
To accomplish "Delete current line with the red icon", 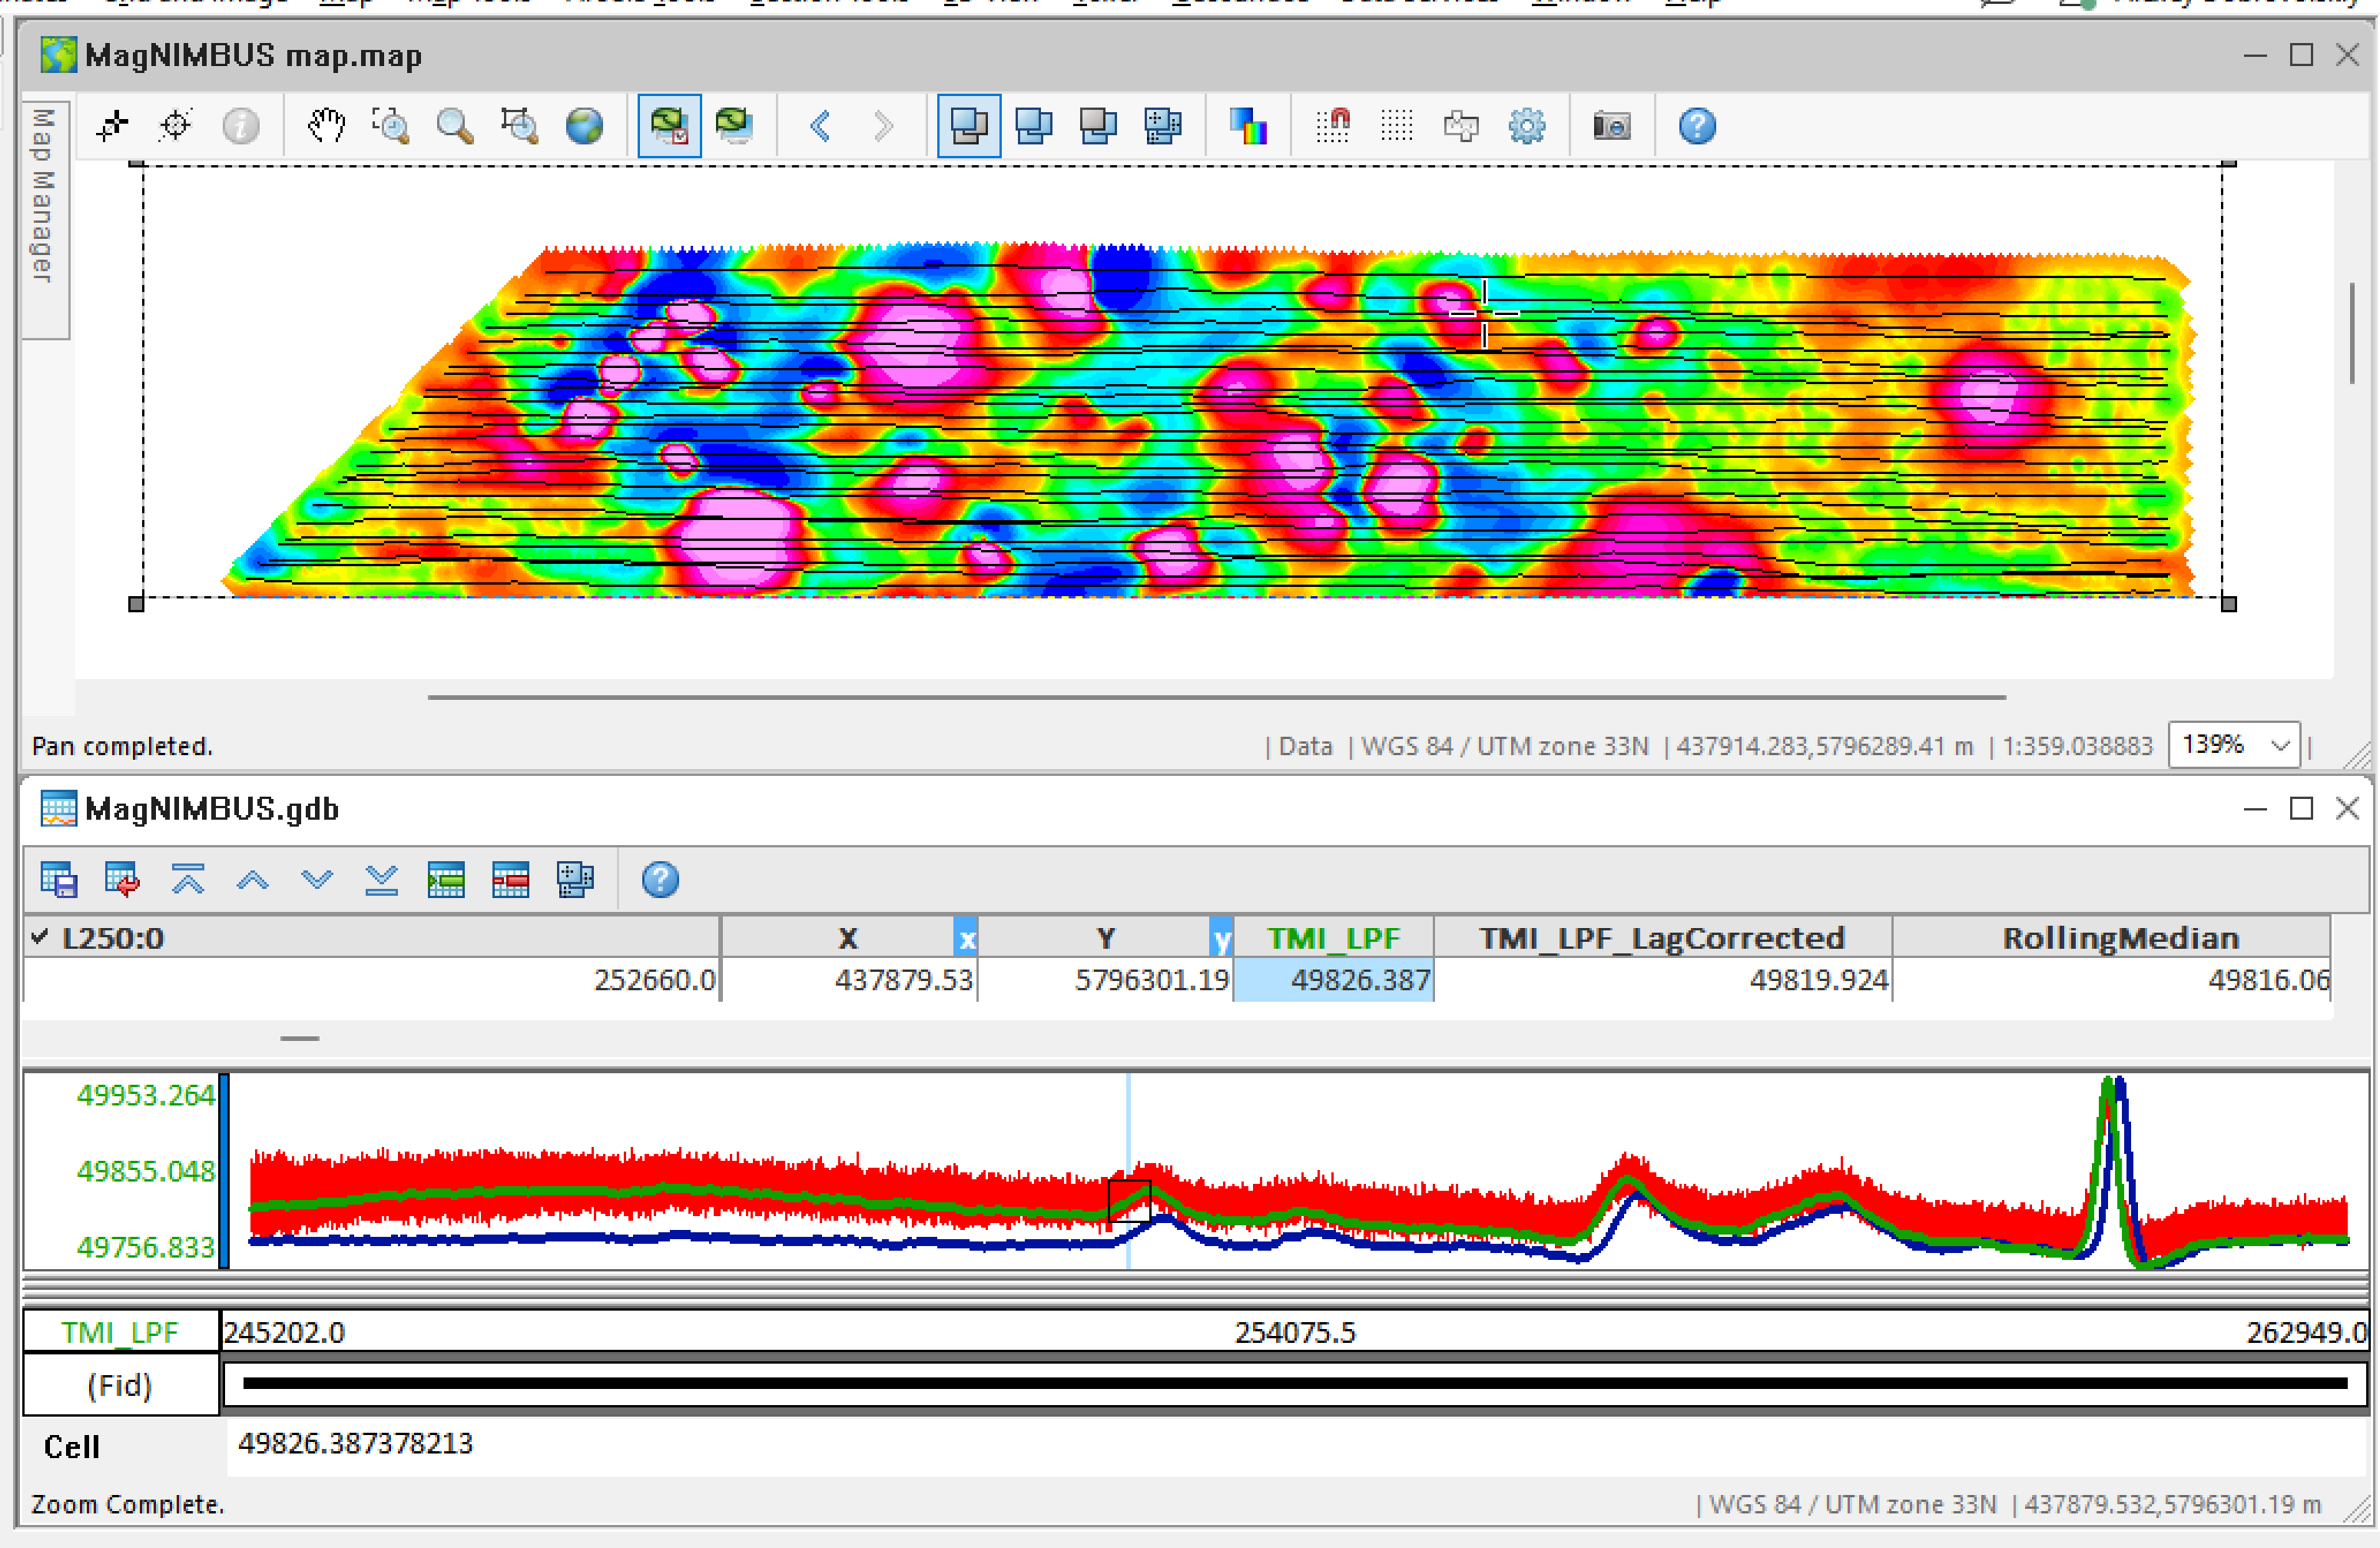I will click(510, 880).
